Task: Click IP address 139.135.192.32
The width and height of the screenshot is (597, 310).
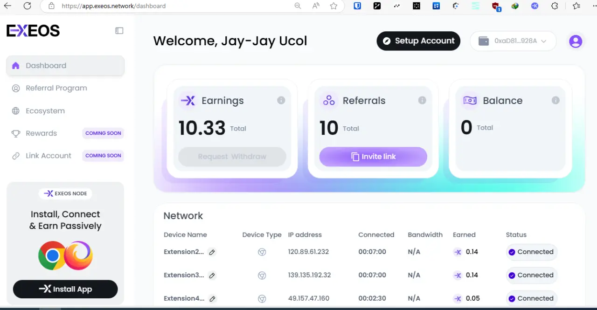Action: (x=309, y=275)
